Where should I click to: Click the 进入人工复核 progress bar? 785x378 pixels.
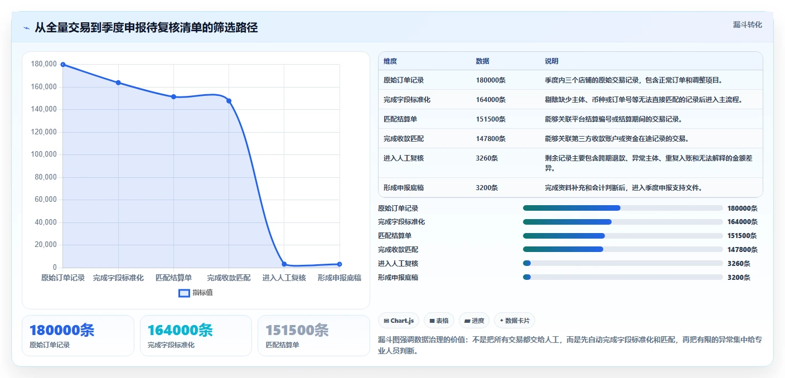(x=623, y=263)
